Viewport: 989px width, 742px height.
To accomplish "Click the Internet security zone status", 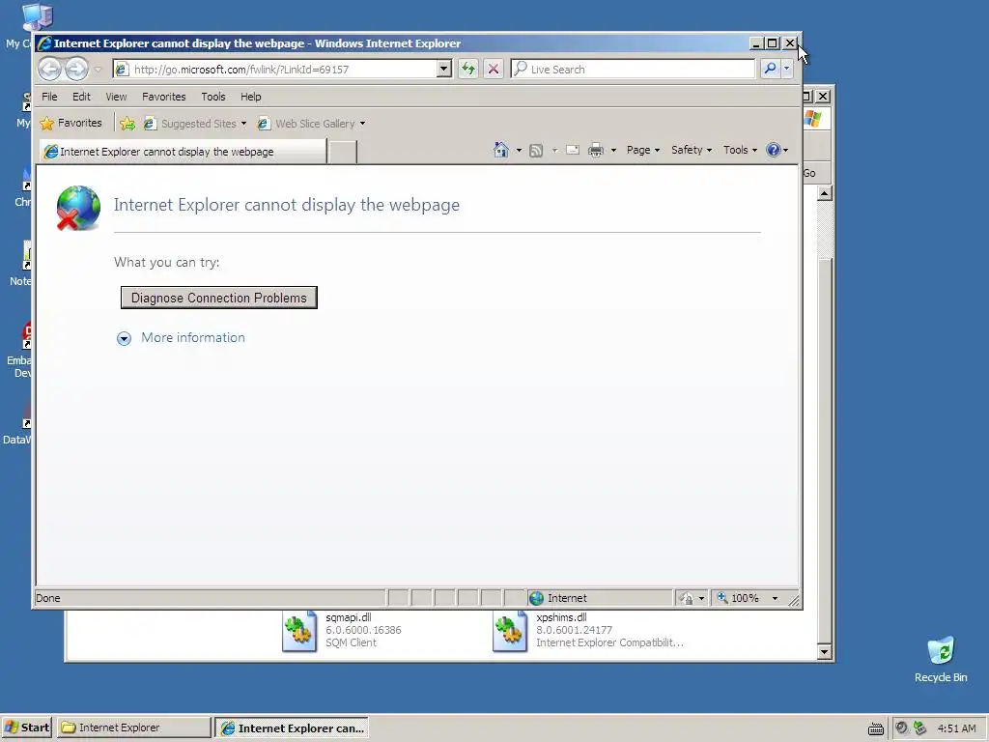I will tap(599, 598).
